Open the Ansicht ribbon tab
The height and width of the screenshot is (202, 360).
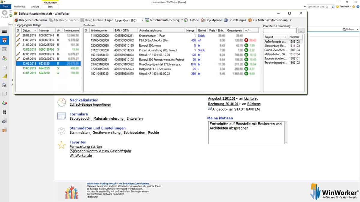tap(35, 6)
